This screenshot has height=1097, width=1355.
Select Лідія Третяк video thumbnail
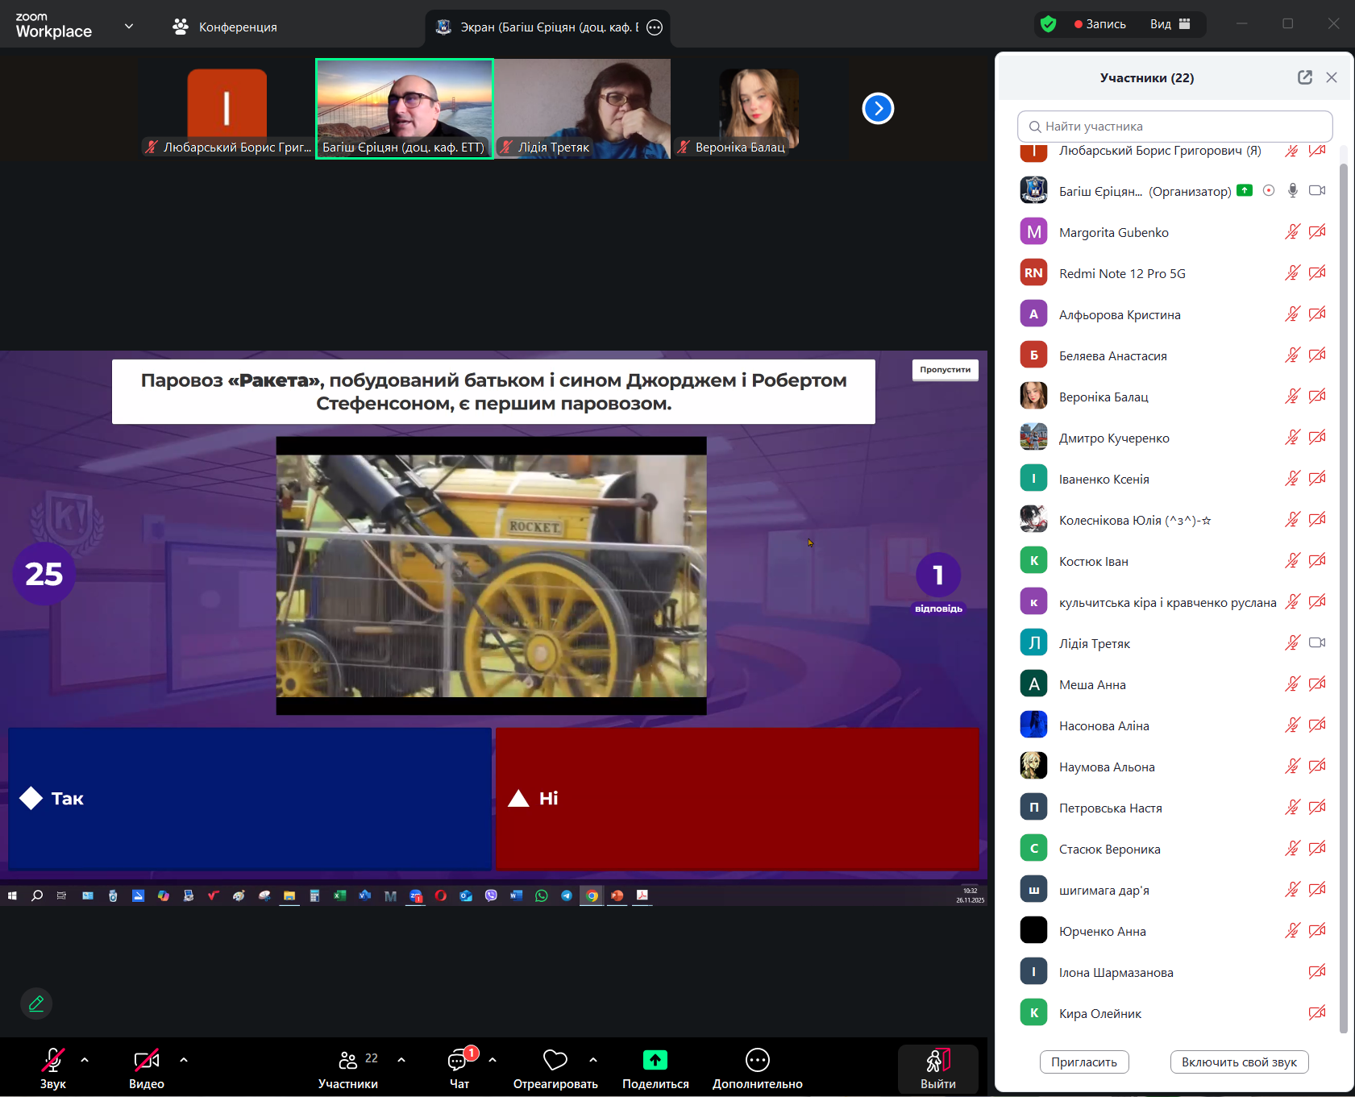(x=583, y=109)
